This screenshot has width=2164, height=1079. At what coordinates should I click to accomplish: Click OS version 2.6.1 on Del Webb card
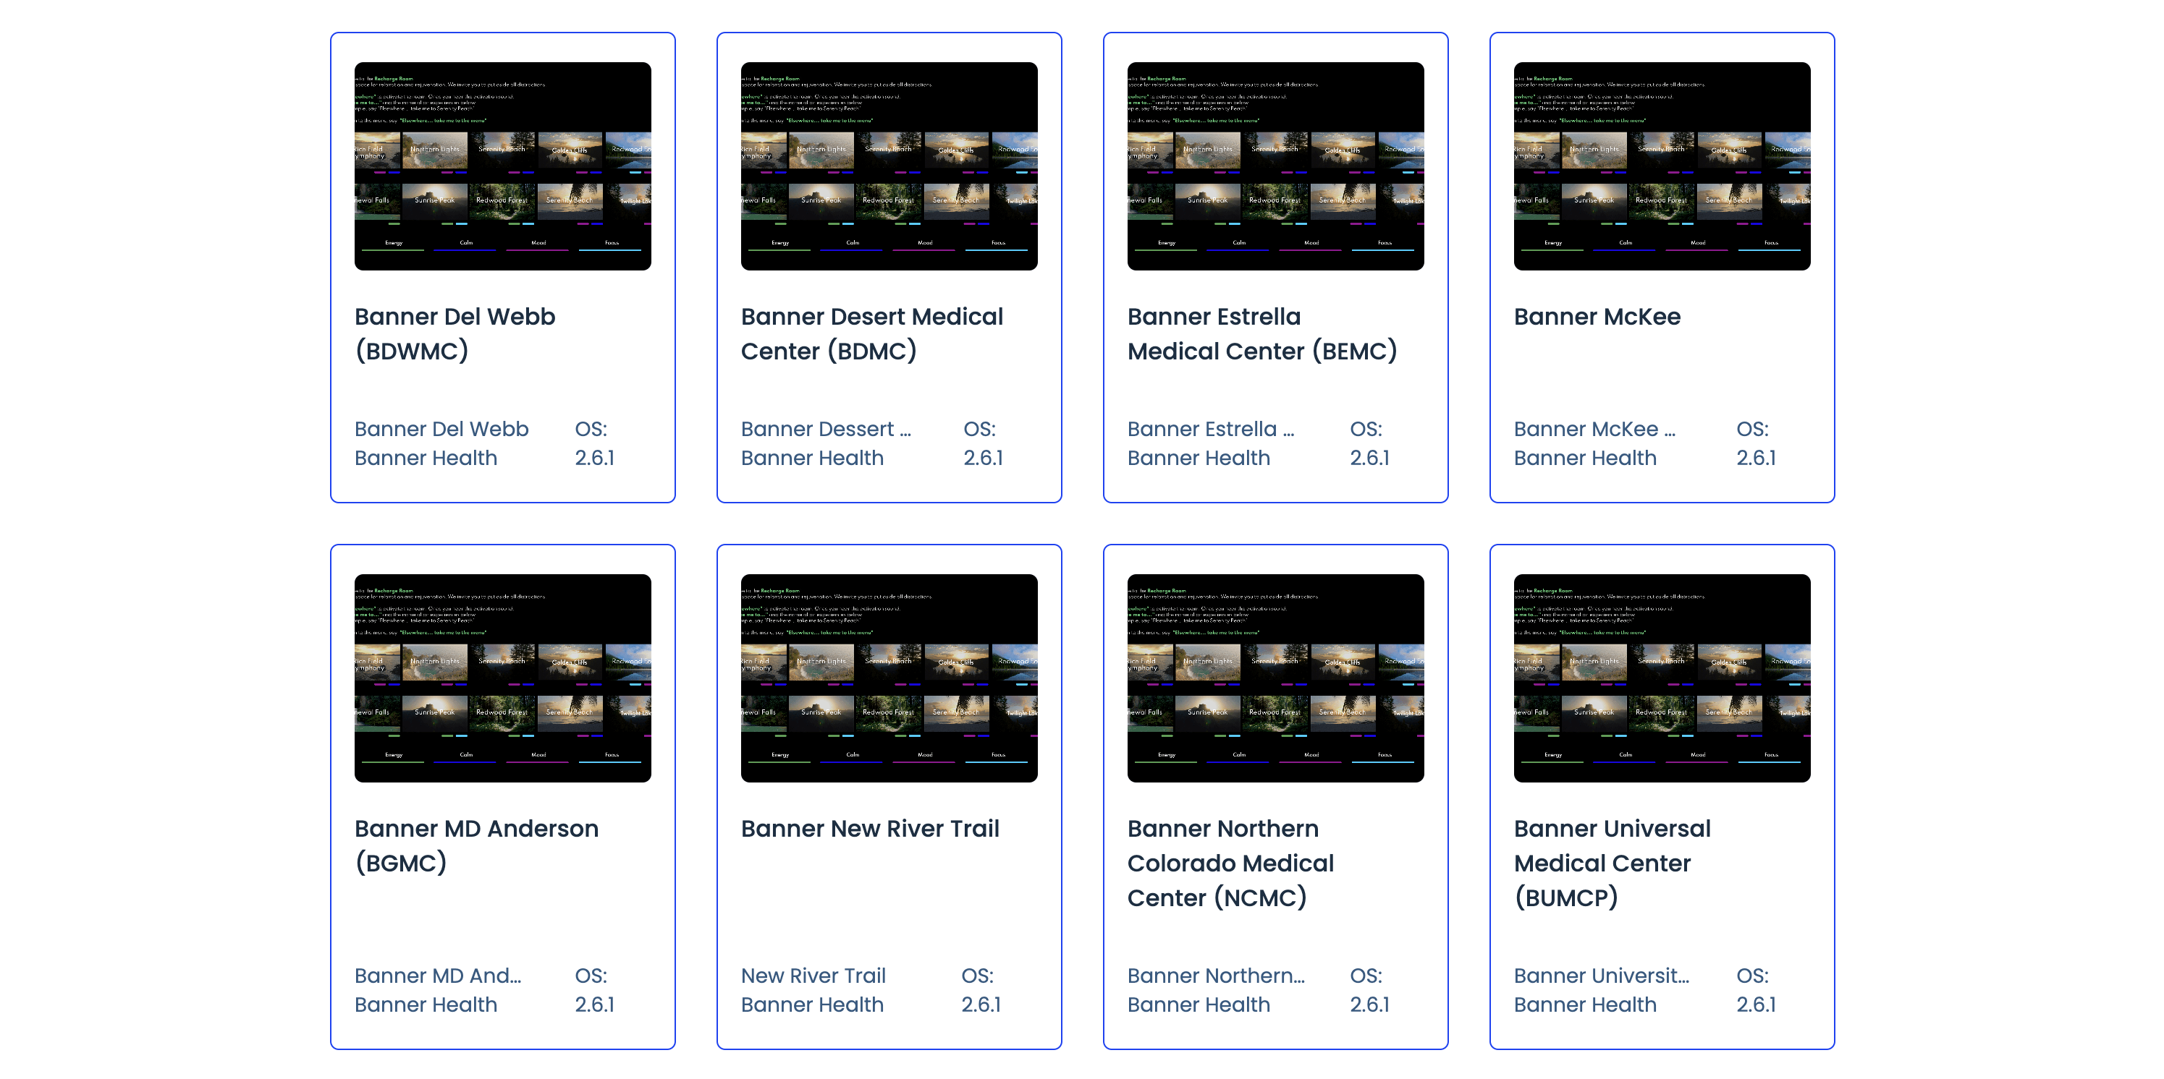click(x=595, y=458)
